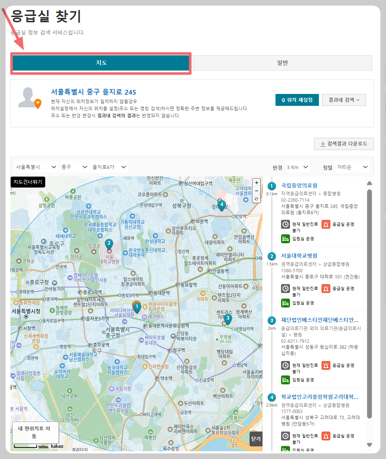Select map marker number 3 near 상왕십리역
386x459 pixels.
point(228,319)
